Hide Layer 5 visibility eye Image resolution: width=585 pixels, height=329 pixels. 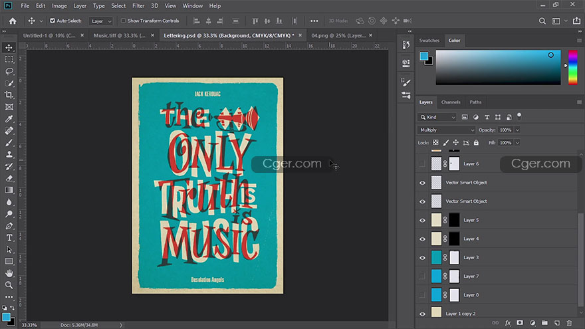(x=422, y=220)
